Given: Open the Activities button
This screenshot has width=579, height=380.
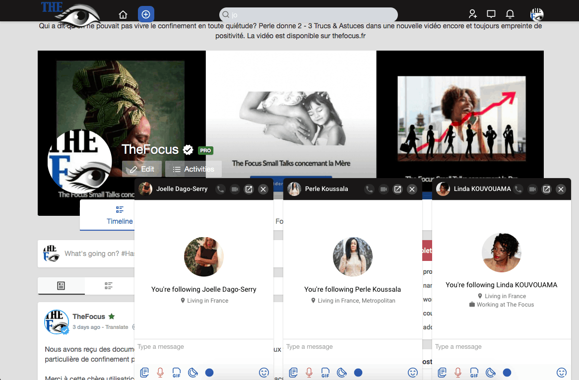Looking at the screenshot, I should 193,169.
